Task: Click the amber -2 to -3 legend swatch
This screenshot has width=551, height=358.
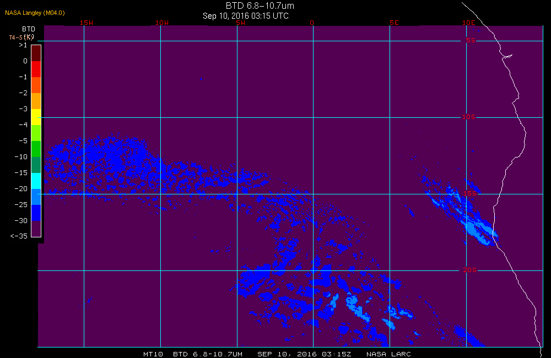Action: click(x=36, y=101)
